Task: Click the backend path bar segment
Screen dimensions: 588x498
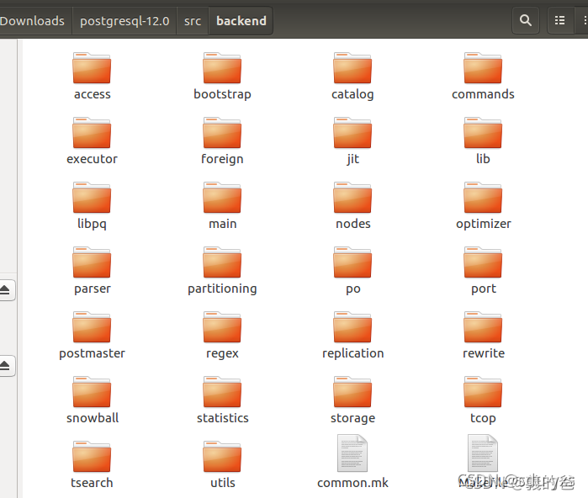Action: coord(241,21)
